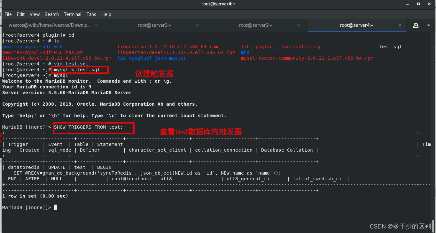
Task: Close the root@server2 tab
Action: pos(299,25)
